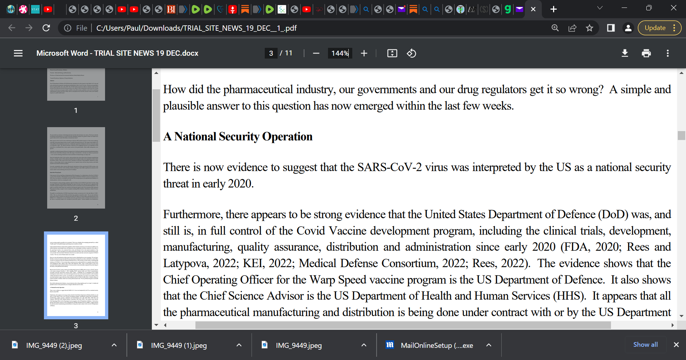Click the A National Security Operation heading
The height and width of the screenshot is (360, 686).
[x=238, y=136]
